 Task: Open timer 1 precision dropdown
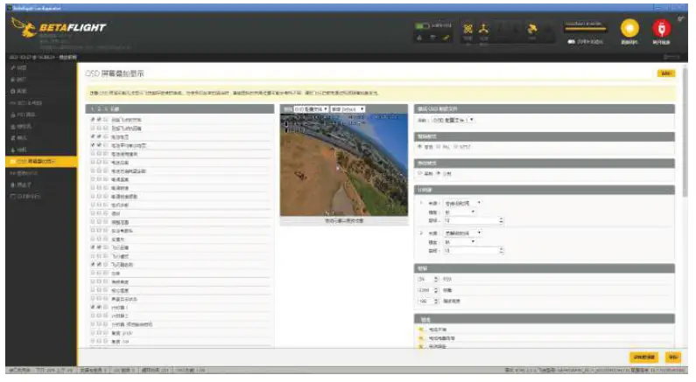point(460,212)
